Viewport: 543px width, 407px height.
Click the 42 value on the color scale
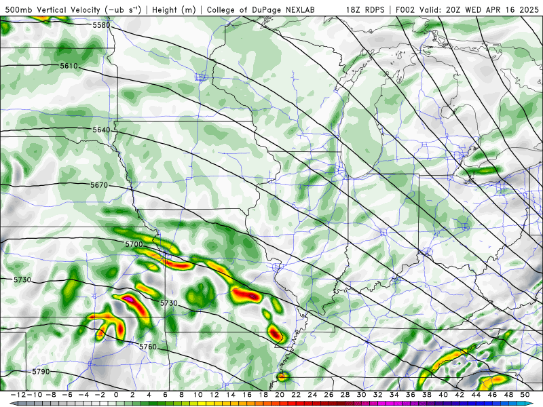460,395
